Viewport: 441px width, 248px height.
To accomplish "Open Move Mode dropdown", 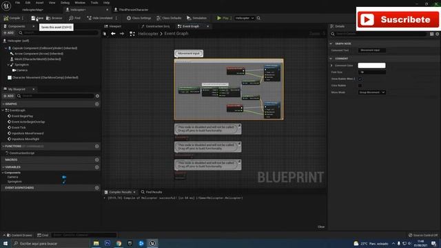I will click(x=371, y=92).
